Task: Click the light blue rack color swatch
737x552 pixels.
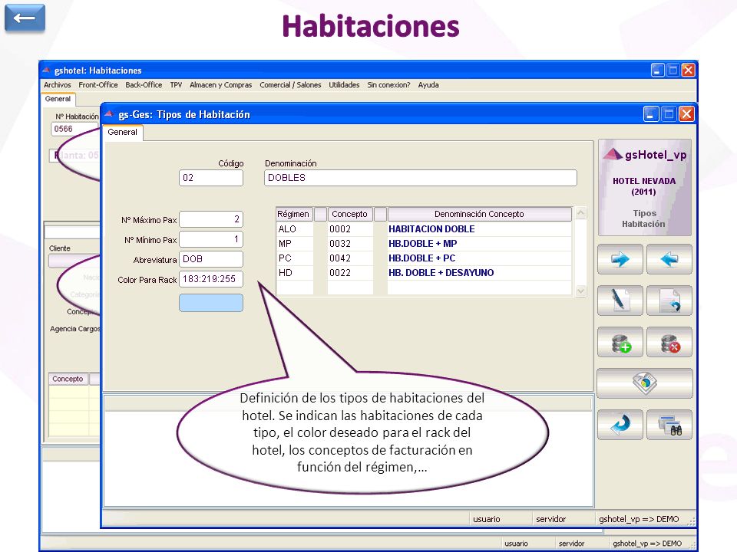Action: (211, 303)
